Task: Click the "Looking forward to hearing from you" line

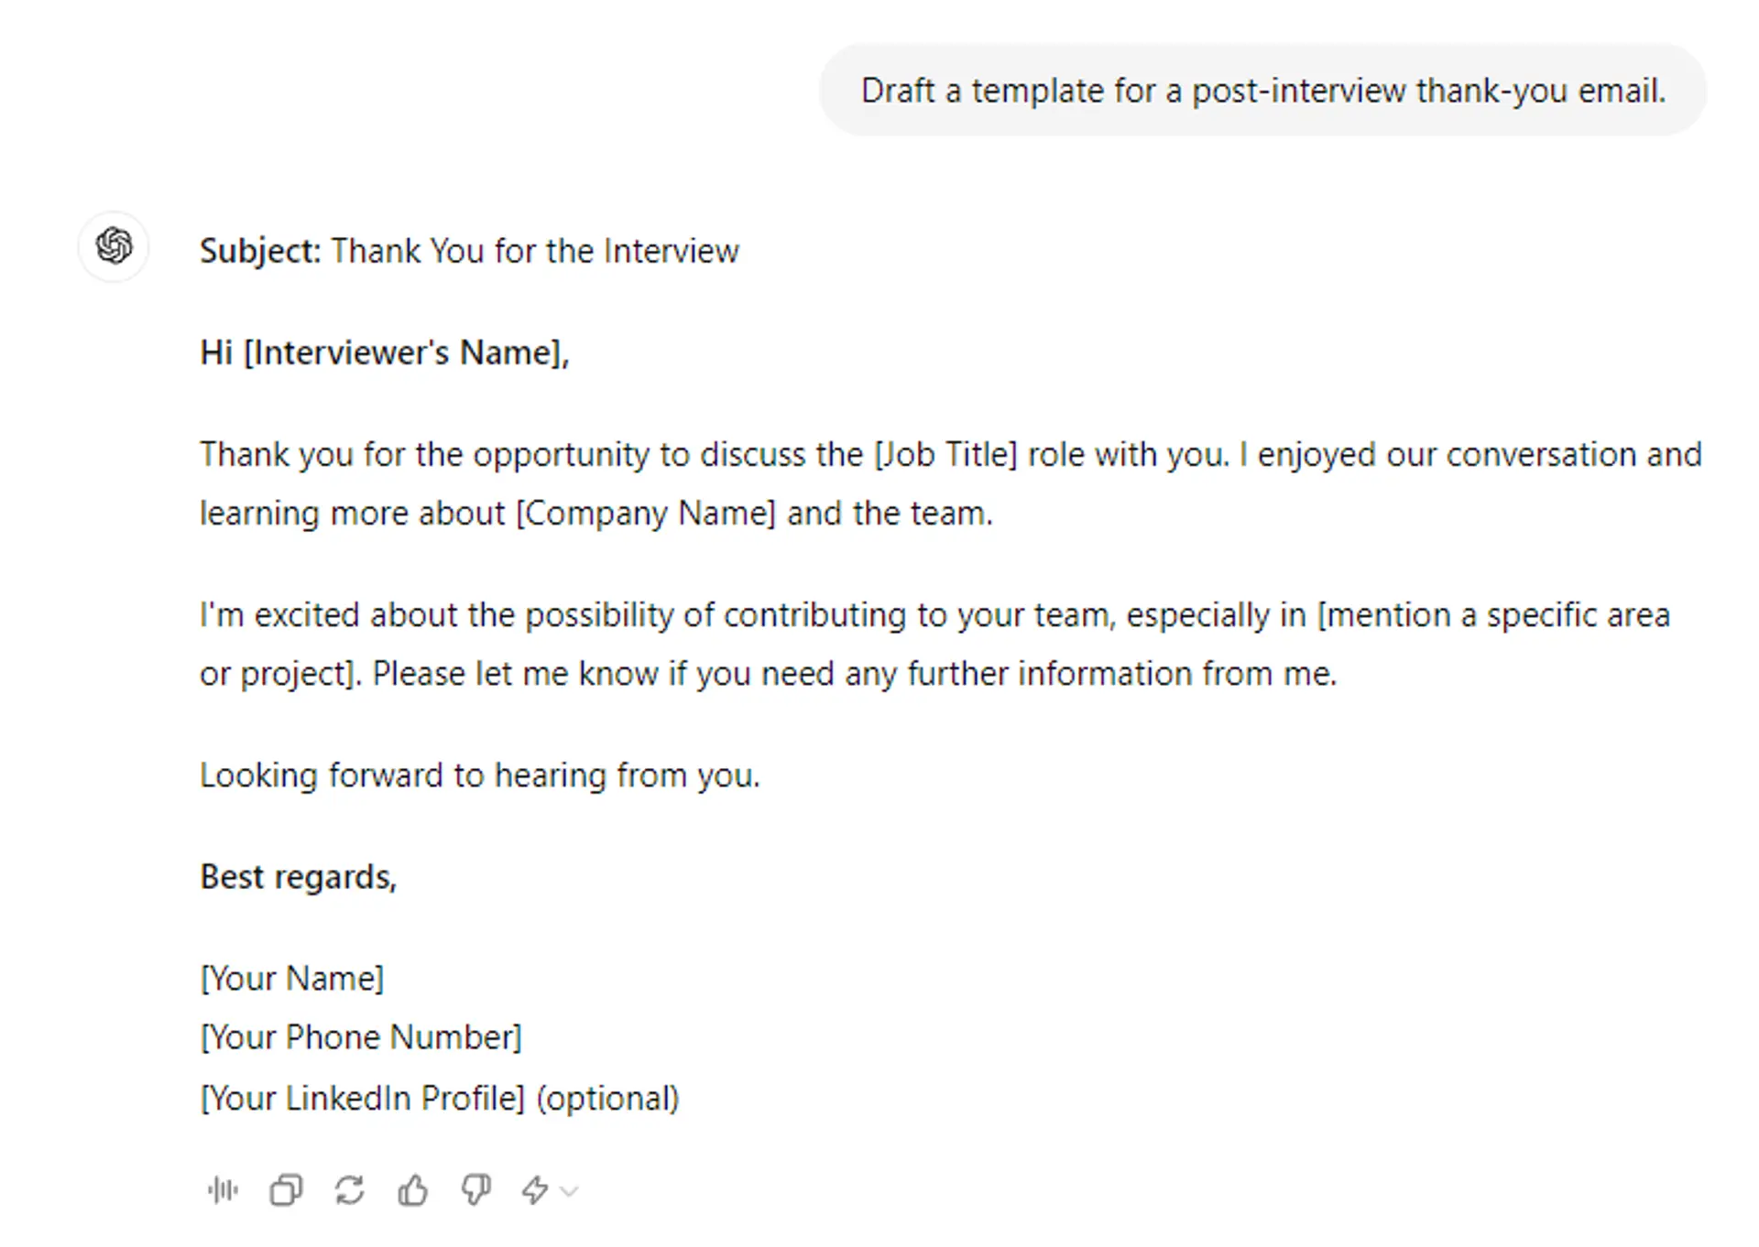Action: click(x=480, y=775)
